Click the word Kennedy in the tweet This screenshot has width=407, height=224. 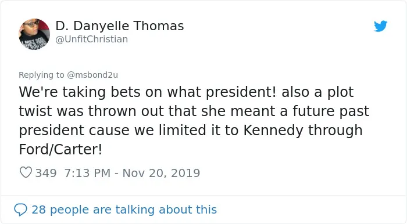(273, 130)
